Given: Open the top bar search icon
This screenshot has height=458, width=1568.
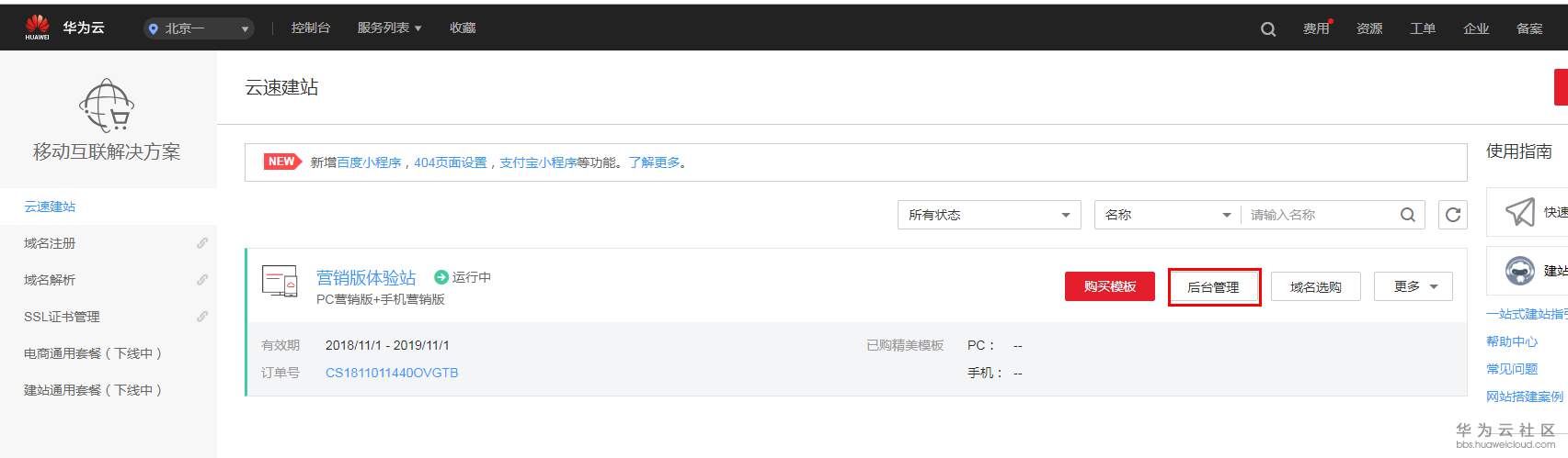Looking at the screenshot, I should tap(1268, 29).
